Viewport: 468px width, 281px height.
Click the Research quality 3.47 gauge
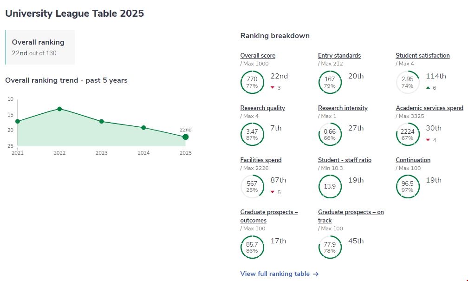click(252, 135)
